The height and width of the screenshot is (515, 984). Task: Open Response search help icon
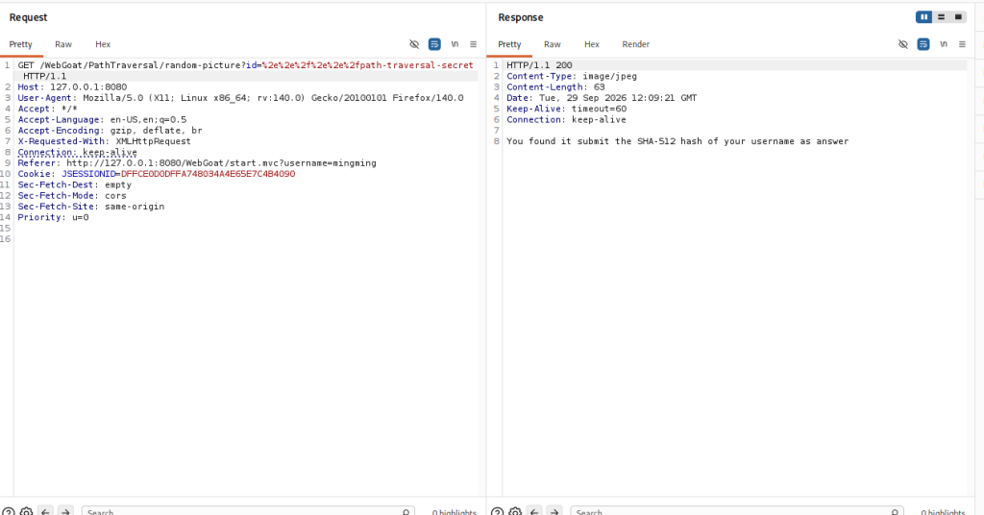pyautogui.click(x=497, y=512)
